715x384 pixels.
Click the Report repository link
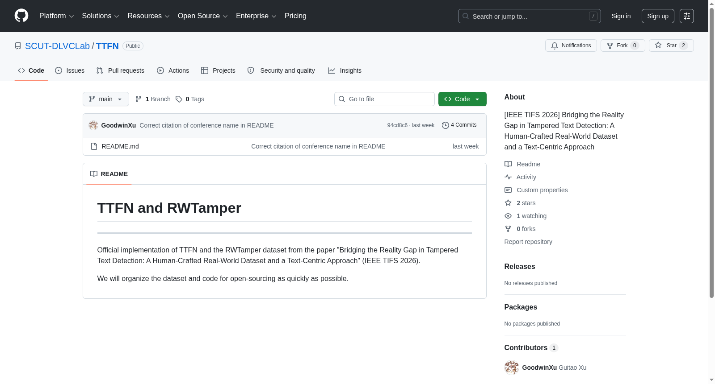[528, 242]
